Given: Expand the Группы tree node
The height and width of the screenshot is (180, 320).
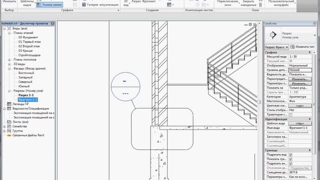Looking at the screenshot, I should (x=4, y=131).
